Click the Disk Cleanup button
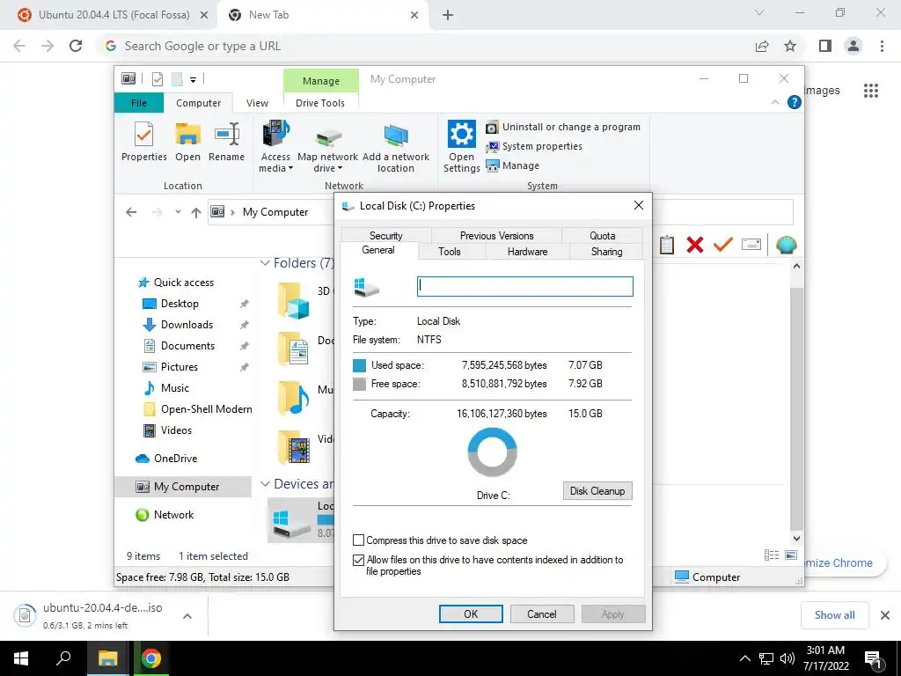This screenshot has width=901, height=676. (597, 491)
